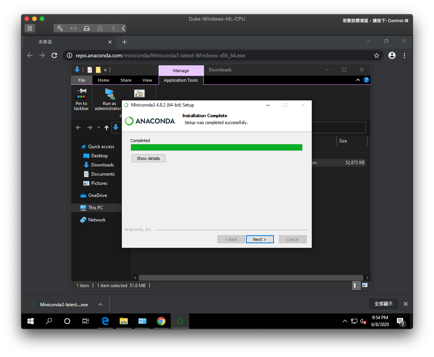
Task: Click the Miniconda installer icon in the taskbar
Action: click(x=180, y=321)
